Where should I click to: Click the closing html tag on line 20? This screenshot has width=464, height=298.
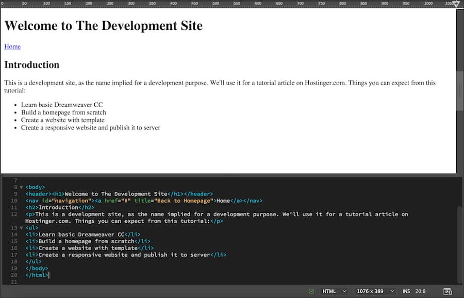coord(37,275)
